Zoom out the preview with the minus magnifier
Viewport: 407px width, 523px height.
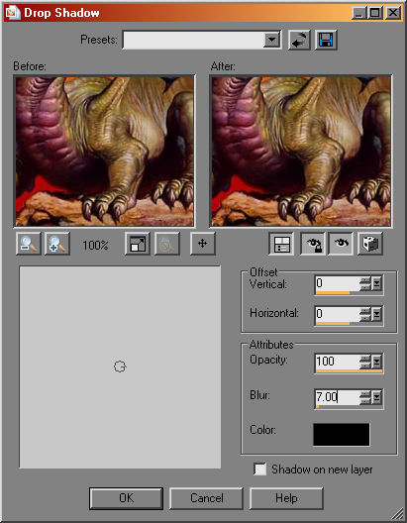click(x=29, y=244)
